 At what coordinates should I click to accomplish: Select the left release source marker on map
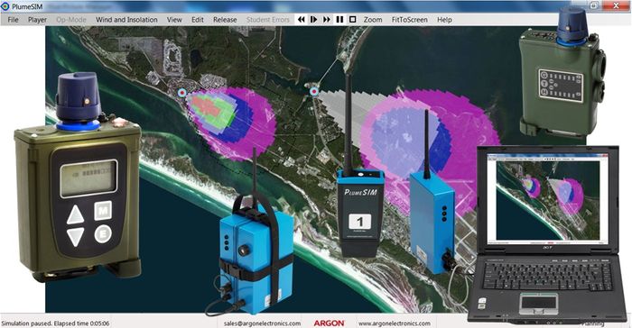tap(182, 93)
